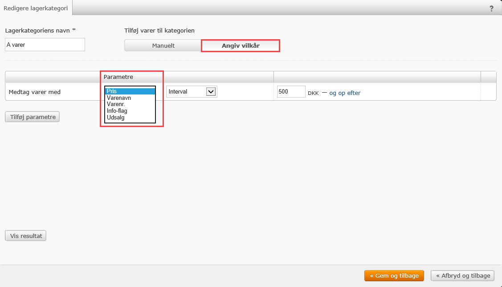
Task: Open the Interval dropdown
Action: click(191, 91)
